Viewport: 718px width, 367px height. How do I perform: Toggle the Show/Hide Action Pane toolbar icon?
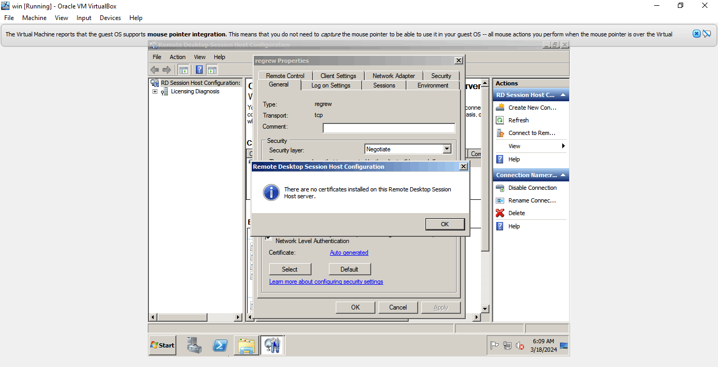tap(212, 70)
